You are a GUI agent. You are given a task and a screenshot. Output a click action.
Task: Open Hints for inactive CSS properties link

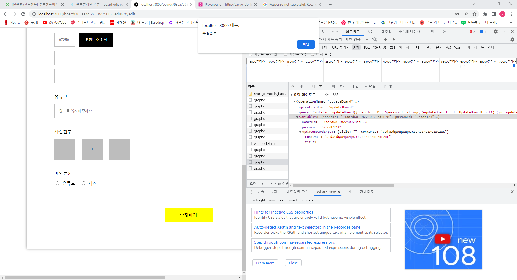(x=284, y=212)
